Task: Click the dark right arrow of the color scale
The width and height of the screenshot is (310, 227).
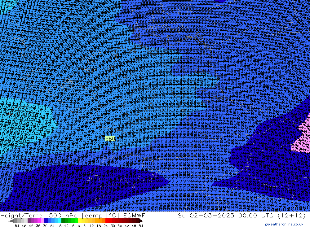Action: click(141, 221)
